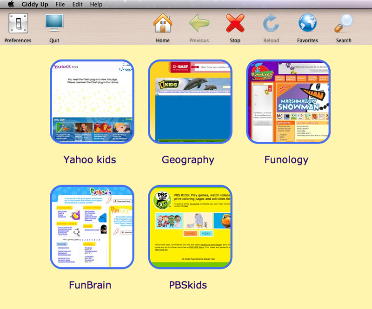The width and height of the screenshot is (372, 309).
Task: Open the Giddy Up application menu
Action: click(35, 4)
